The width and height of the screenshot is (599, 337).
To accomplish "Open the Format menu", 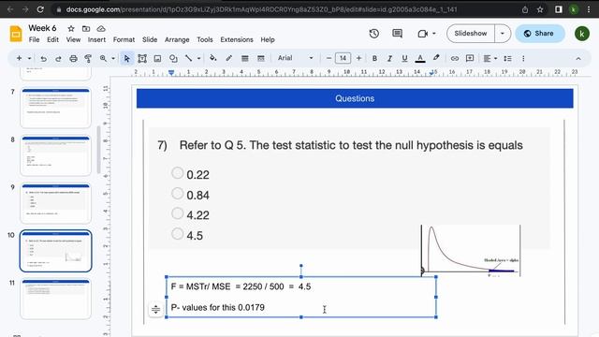I will click(x=124, y=39).
